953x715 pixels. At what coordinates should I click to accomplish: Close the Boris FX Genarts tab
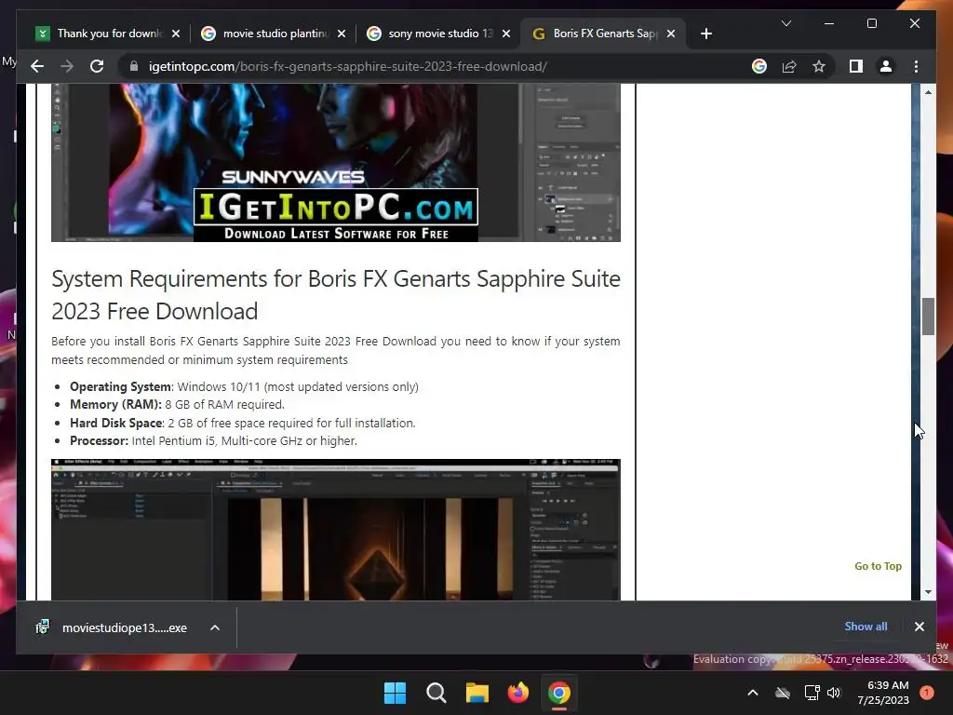(671, 34)
